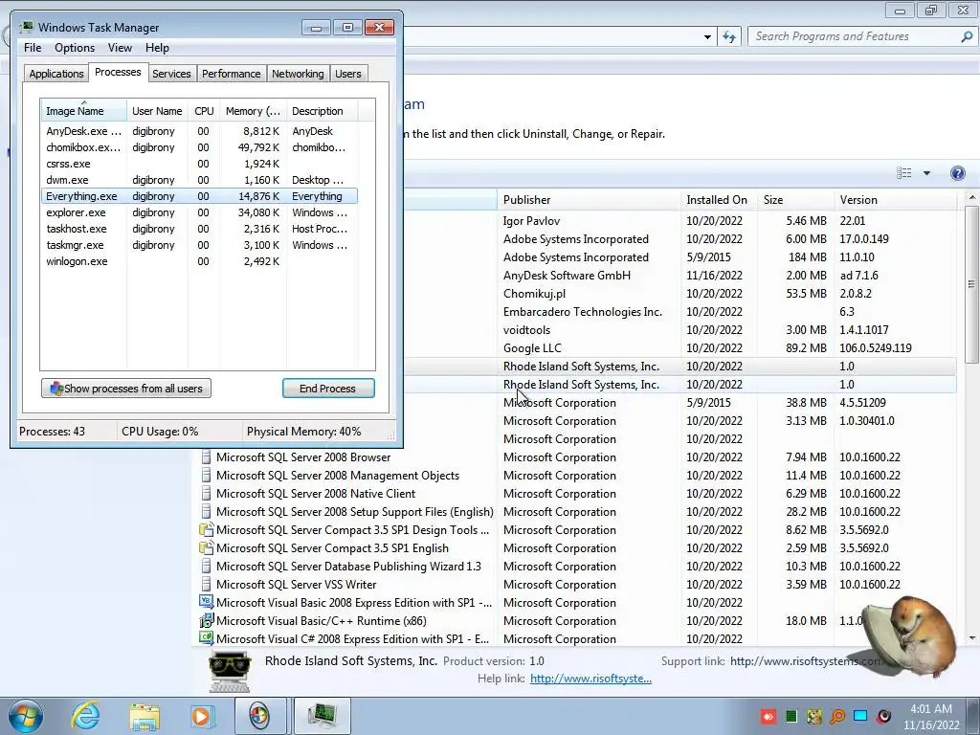This screenshot has width=980, height=735.
Task: Click icon of Microsoft Visual Basic/C++ Runtime (x86)
Action: pyautogui.click(x=206, y=620)
